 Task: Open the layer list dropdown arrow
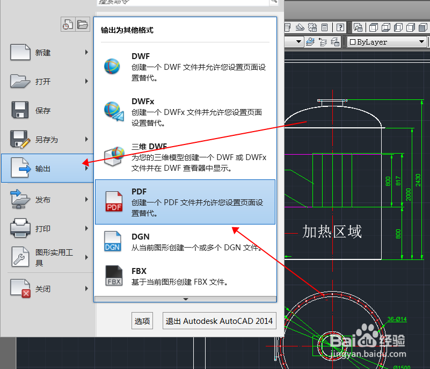298,42
